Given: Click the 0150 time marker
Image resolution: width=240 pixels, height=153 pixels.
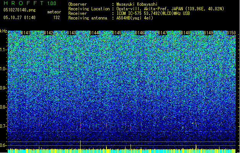Looking at the screenshot, I should point(231,33).
